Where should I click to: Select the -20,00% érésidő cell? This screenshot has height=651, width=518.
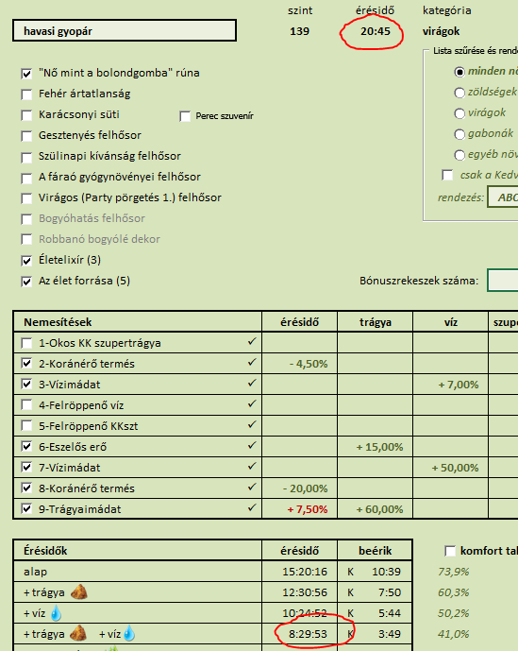[300, 488]
